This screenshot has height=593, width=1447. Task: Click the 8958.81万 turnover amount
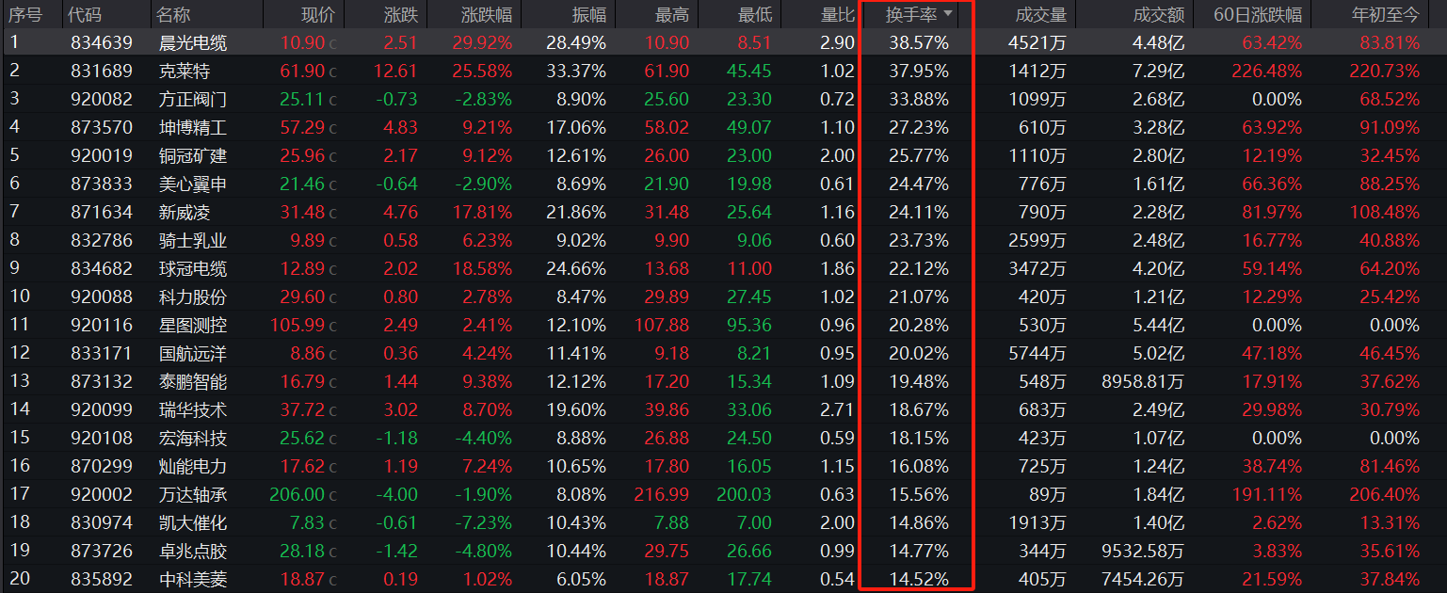(1142, 381)
